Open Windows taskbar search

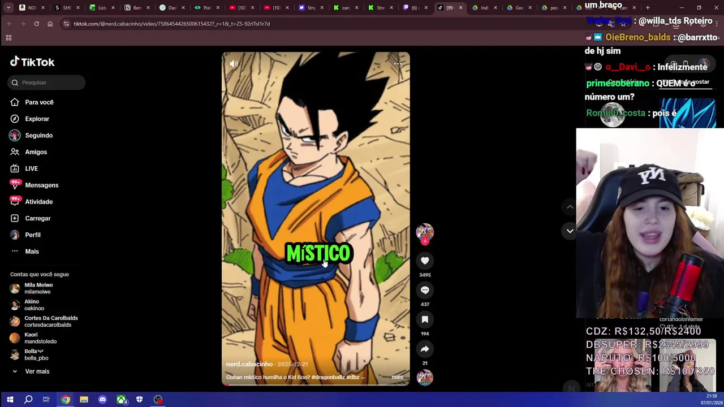[x=28, y=400]
